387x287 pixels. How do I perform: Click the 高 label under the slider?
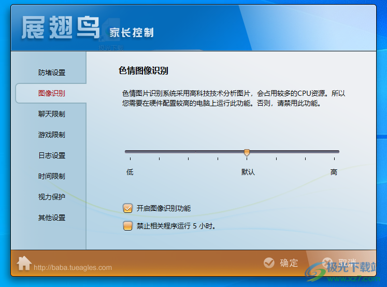tap(334, 172)
